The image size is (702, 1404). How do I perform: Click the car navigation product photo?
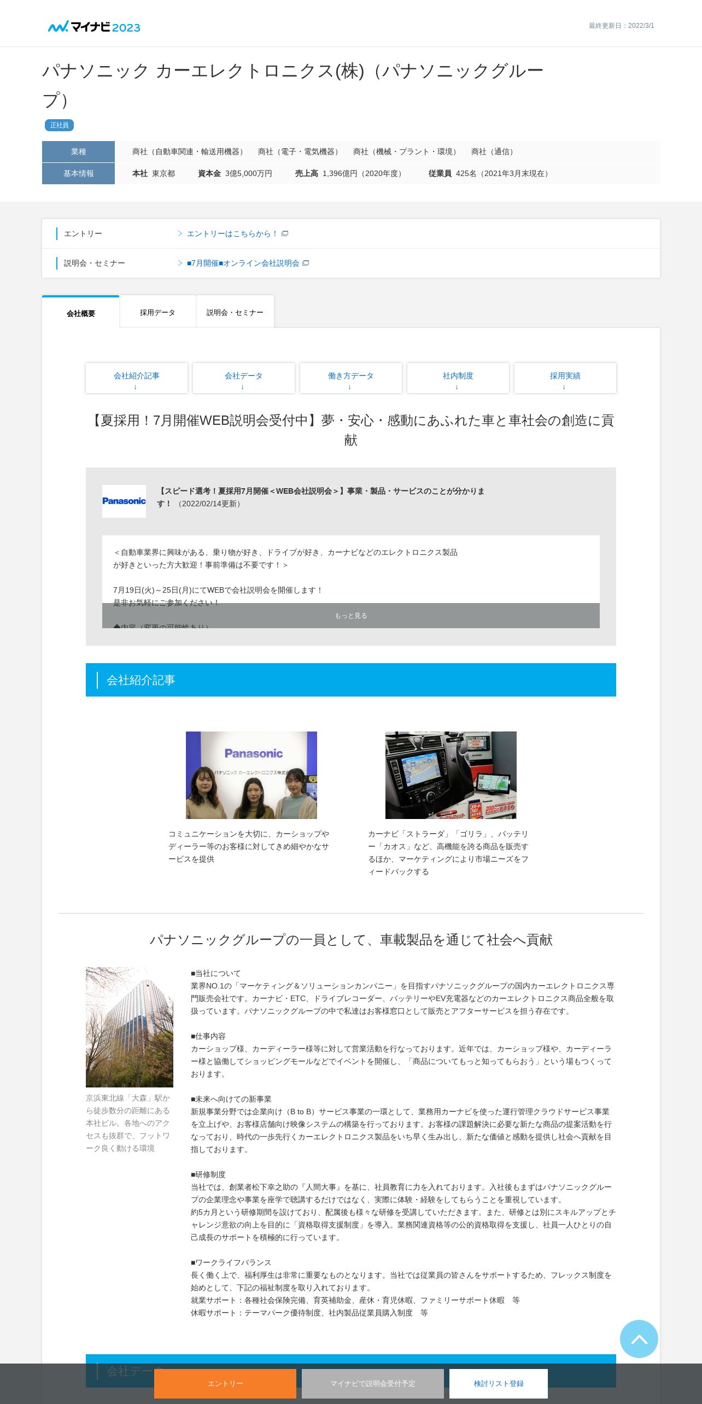point(451,775)
